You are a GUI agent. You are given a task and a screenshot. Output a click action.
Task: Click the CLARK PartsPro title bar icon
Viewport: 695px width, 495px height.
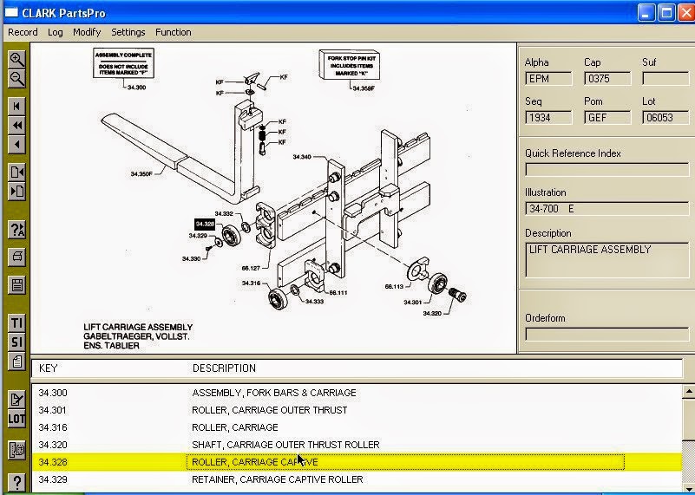tap(11, 12)
